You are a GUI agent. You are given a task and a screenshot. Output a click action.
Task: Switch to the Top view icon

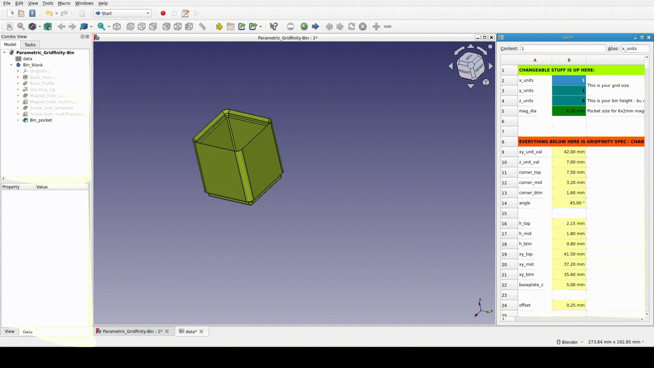coord(142,27)
